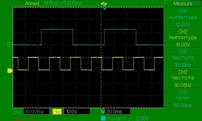Click the trigger source T icon
This screenshot has width=202, height=121.
click(103, 118)
